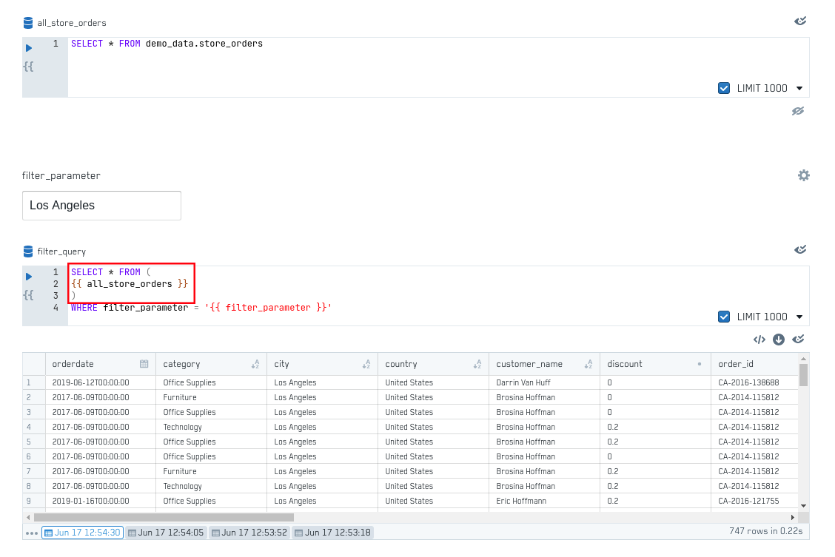The width and height of the screenshot is (835, 557).
Task: Download the filter_query results
Action: point(779,339)
